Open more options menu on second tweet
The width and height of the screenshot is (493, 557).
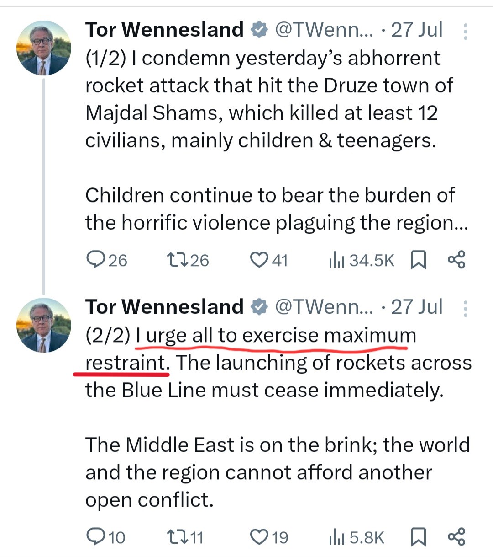pos(465,309)
